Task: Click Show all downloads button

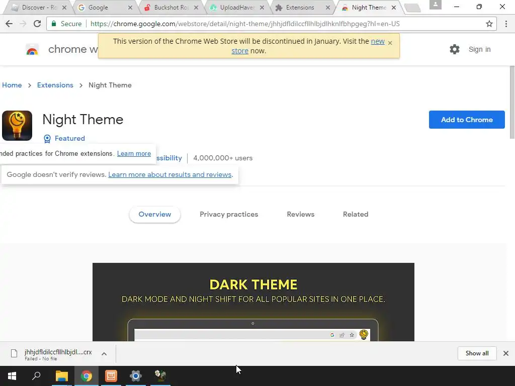Action: [x=477, y=353]
